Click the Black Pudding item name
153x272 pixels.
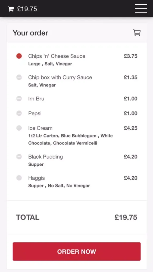pyautogui.click(x=45, y=157)
